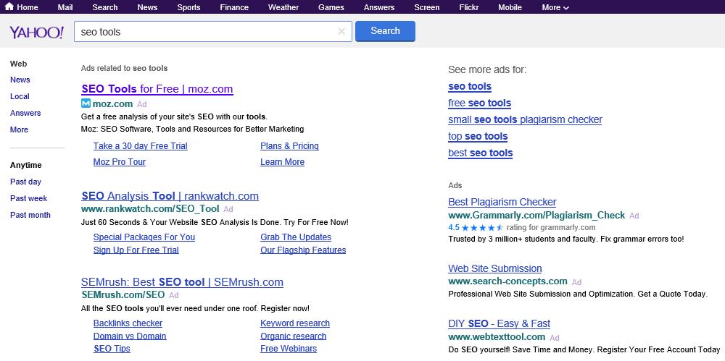Filter results by Past week
Screen dimensions: 725x361
(28, 198)
